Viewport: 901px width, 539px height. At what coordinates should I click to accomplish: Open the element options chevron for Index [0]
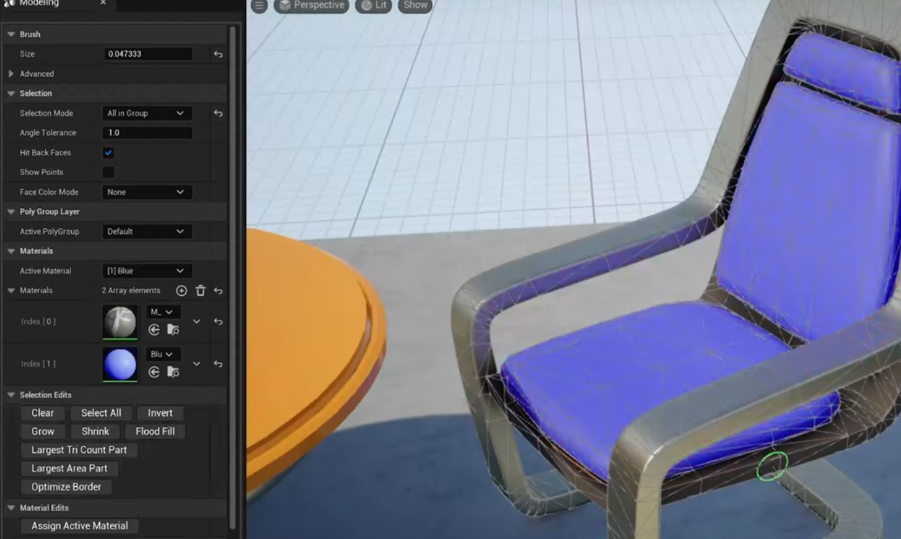click(x=196, y=321)
